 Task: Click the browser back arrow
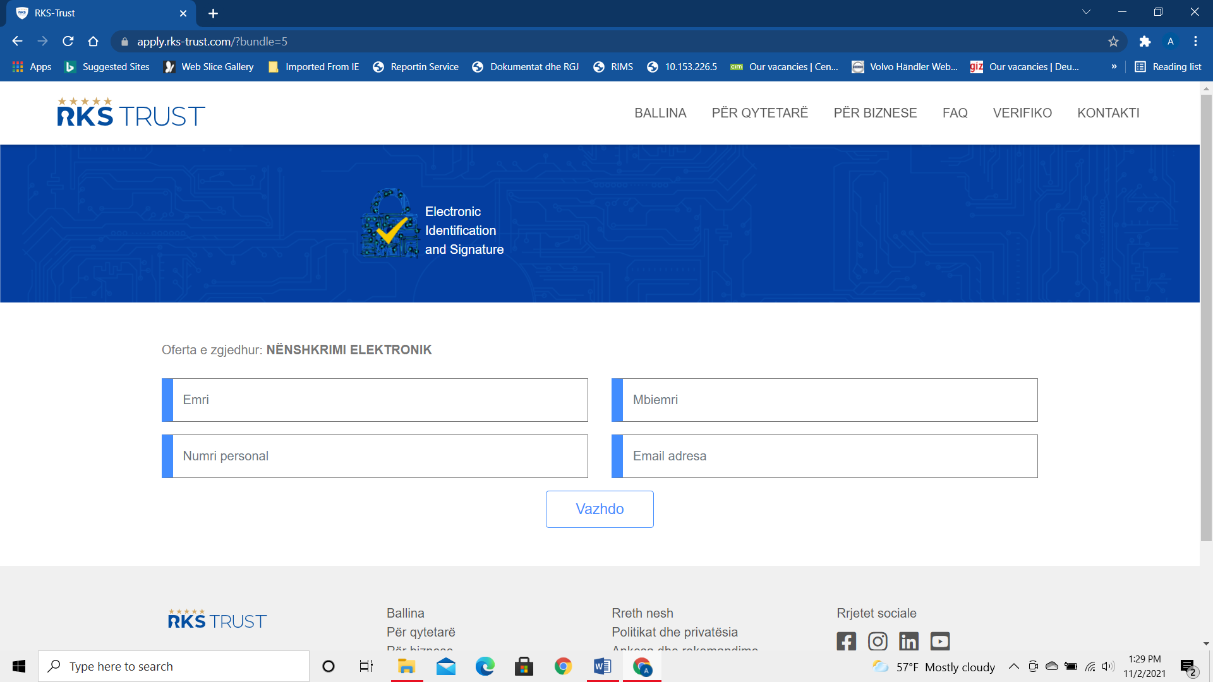pos(18,41)
